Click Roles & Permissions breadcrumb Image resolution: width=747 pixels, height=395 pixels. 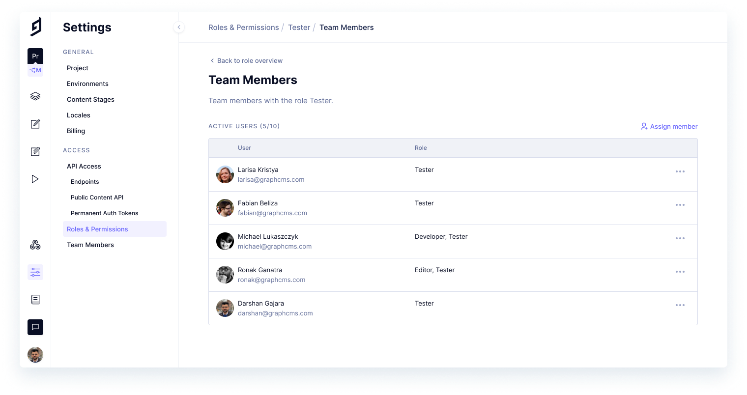point(244,28)
